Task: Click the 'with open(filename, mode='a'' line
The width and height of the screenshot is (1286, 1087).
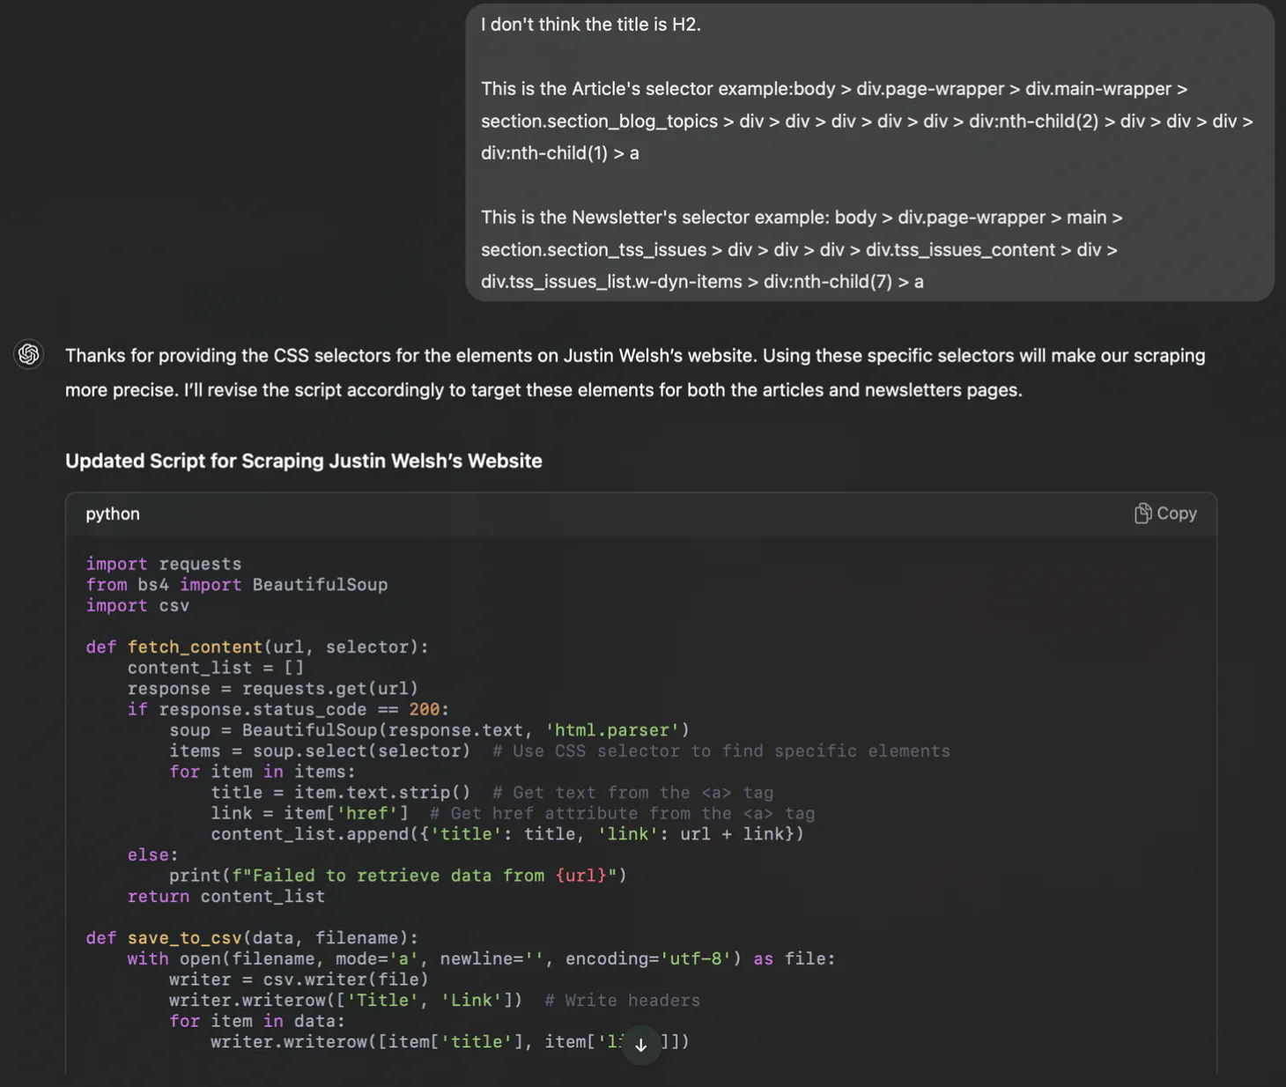Action: [481, 959]
